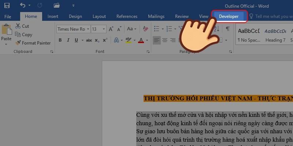Expand underline style options arrow
The image size is (293, 146).
82,40
